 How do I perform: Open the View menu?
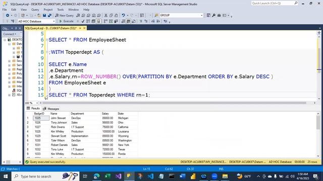[x=24, y=10]
